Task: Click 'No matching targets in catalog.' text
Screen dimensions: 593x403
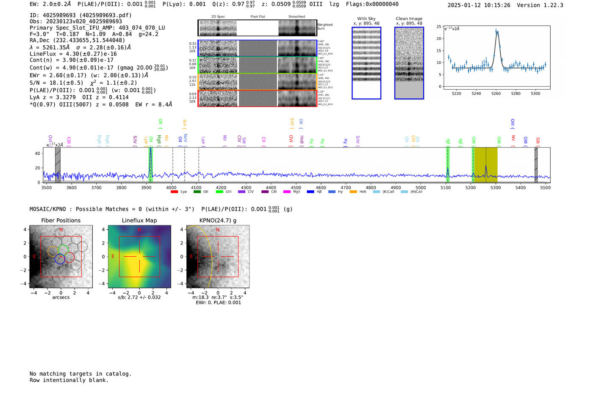Action: 80,374
